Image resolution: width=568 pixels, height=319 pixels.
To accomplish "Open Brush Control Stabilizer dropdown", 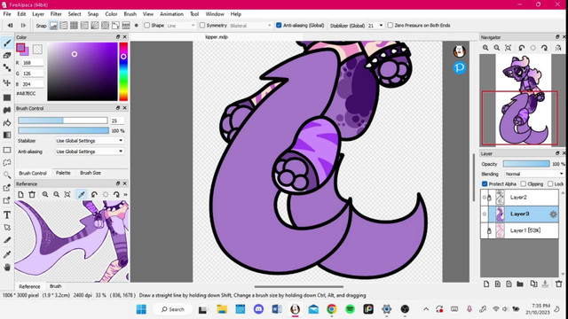I will pyautogui.click(x=90, y=141).
